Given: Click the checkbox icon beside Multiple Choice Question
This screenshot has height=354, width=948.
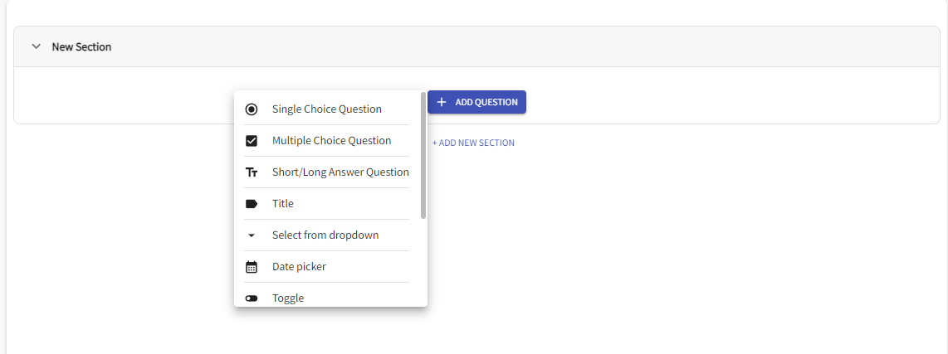Looking at the screenshot, I should pos(252,141).
